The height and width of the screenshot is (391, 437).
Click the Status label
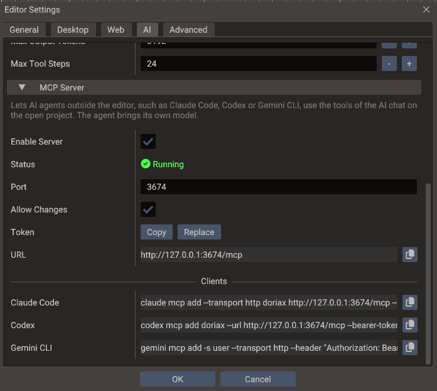(x=23, y=164)
